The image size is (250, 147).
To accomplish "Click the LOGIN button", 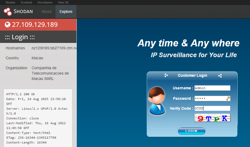I will click(192, 131).
